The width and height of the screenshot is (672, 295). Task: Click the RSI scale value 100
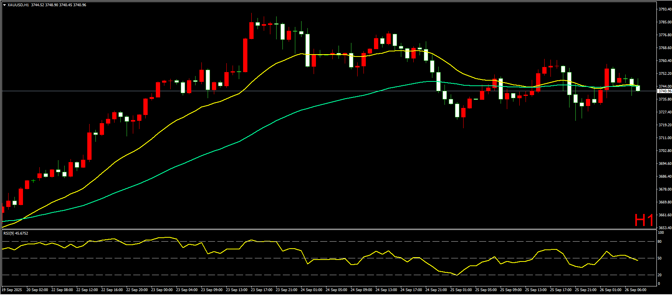(661, 233)
